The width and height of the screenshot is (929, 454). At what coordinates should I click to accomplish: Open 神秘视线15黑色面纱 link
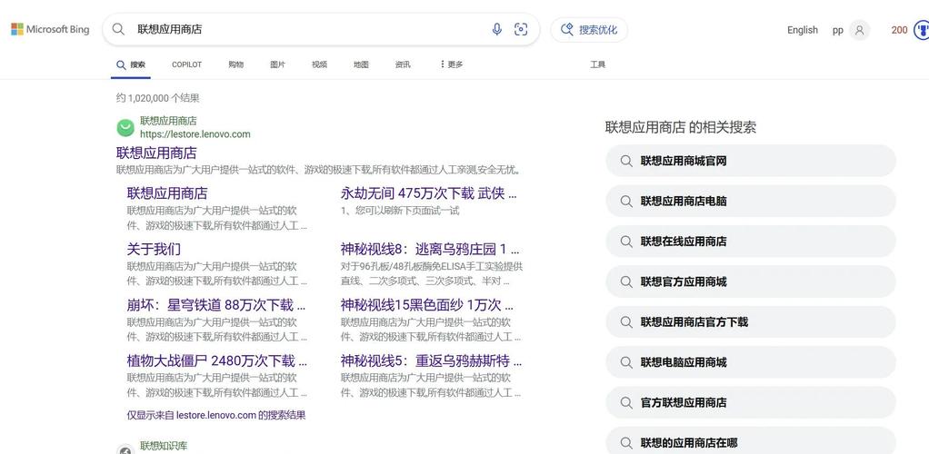coord(427,305)
